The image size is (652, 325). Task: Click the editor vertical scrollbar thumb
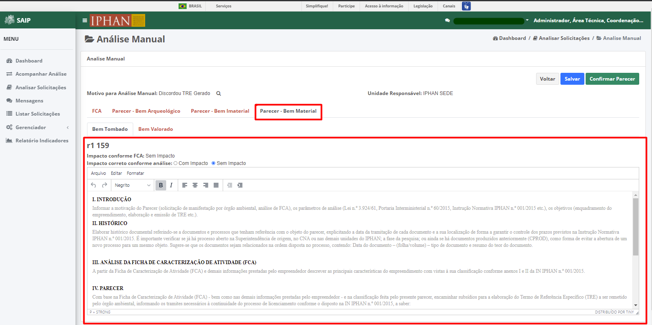coord(636,227)
